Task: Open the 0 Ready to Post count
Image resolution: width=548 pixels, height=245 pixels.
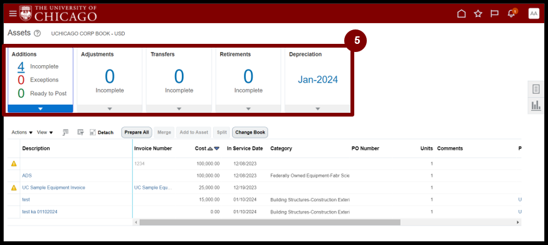Action: click(x=21, y=93)
